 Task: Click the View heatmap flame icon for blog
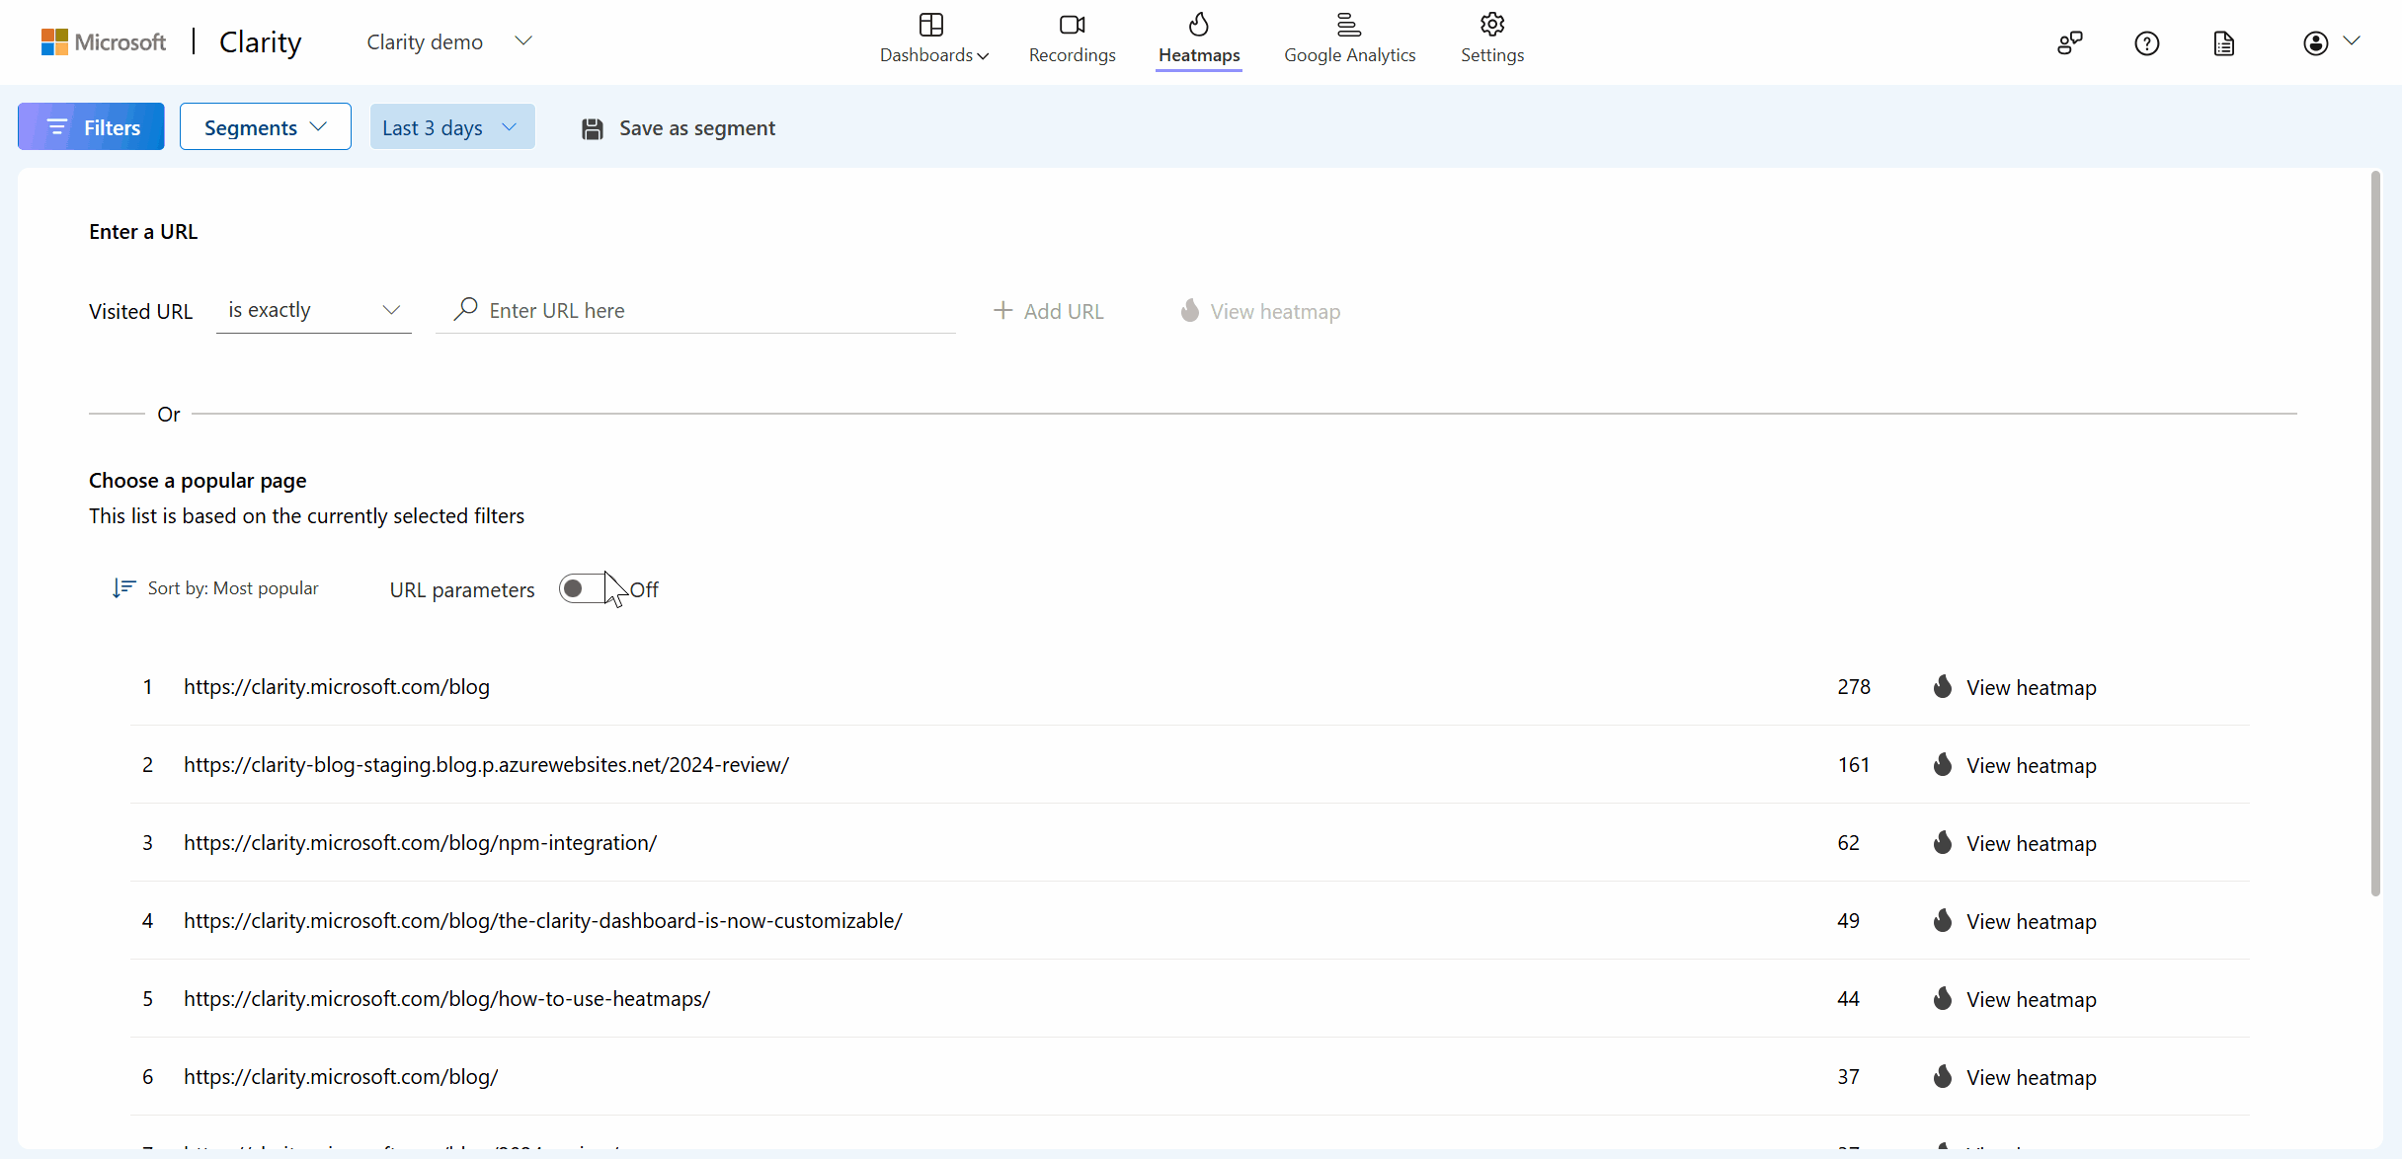click(x=1943, y=686)
